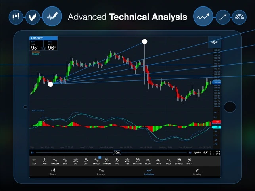Click the 30m timeframe slider handle
Viewport: 255px width, 191px height.
tap(117, 153)
